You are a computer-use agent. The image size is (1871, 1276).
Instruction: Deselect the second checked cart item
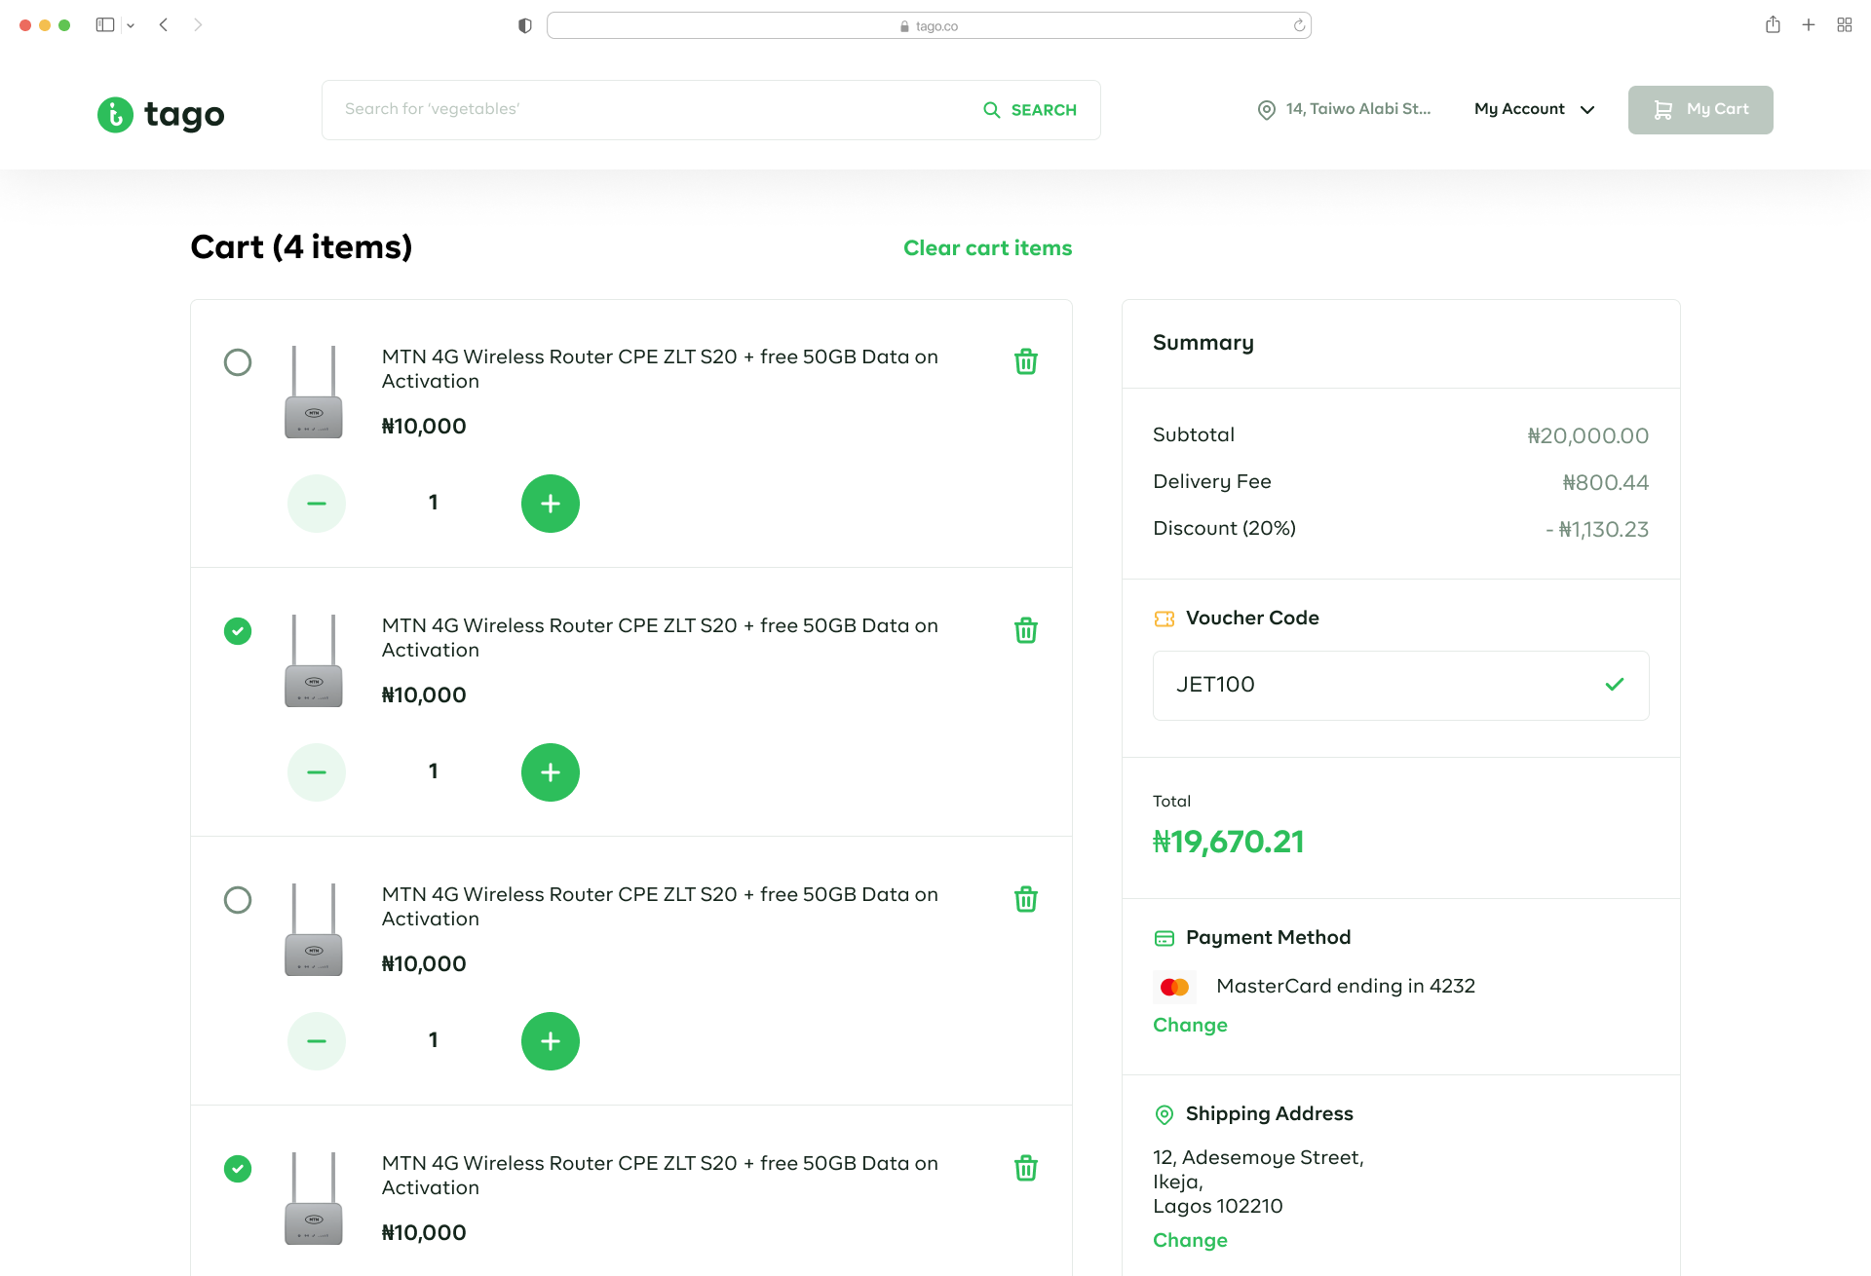[x=238, y=631]
